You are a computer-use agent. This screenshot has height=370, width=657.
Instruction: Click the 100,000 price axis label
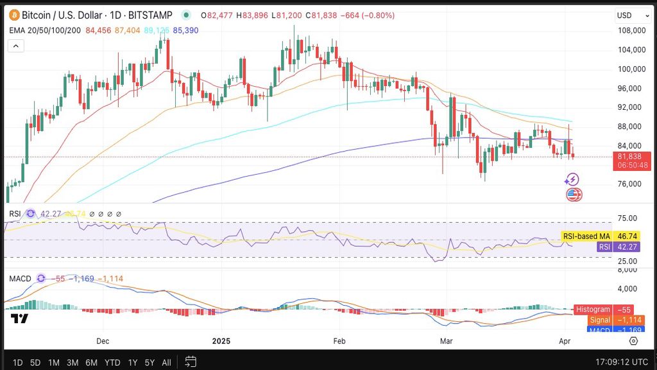[631, 69]
